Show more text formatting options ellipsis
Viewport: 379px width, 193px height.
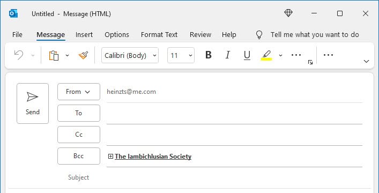pos(296,55)
